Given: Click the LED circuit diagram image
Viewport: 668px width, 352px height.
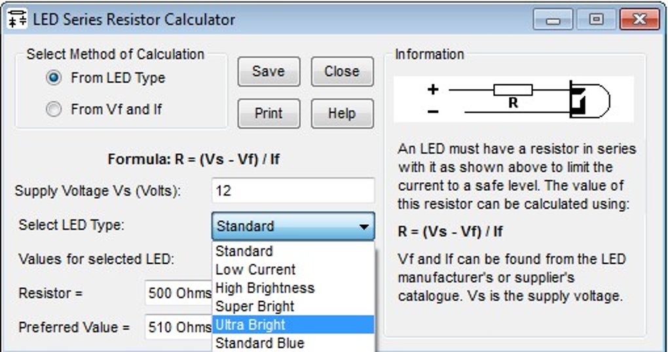Looking at the screenshot, I should (513, 100).
